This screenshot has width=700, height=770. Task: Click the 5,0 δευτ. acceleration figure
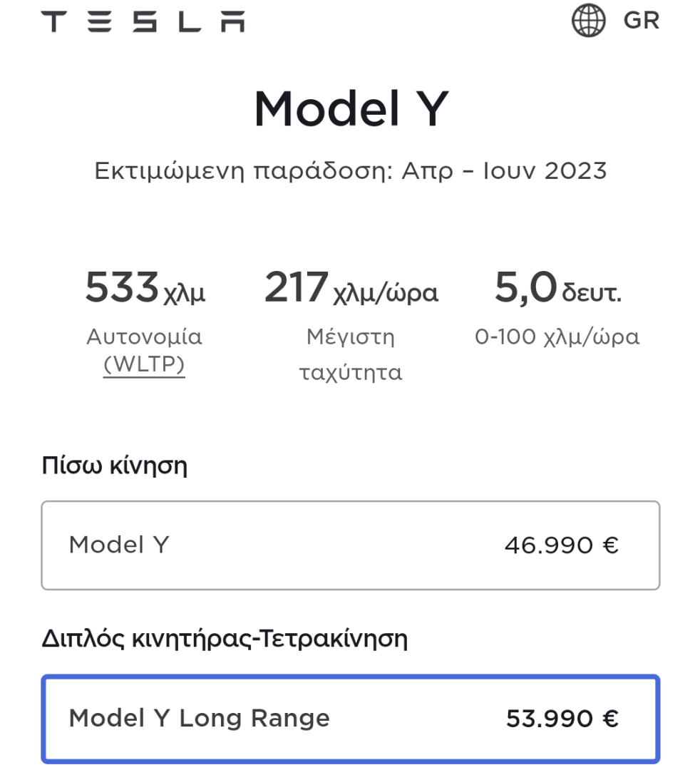558,287
